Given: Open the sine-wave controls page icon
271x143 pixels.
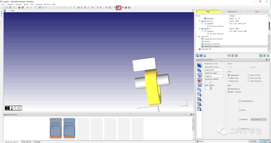Looking at the screenshot, I should point(199,89).
